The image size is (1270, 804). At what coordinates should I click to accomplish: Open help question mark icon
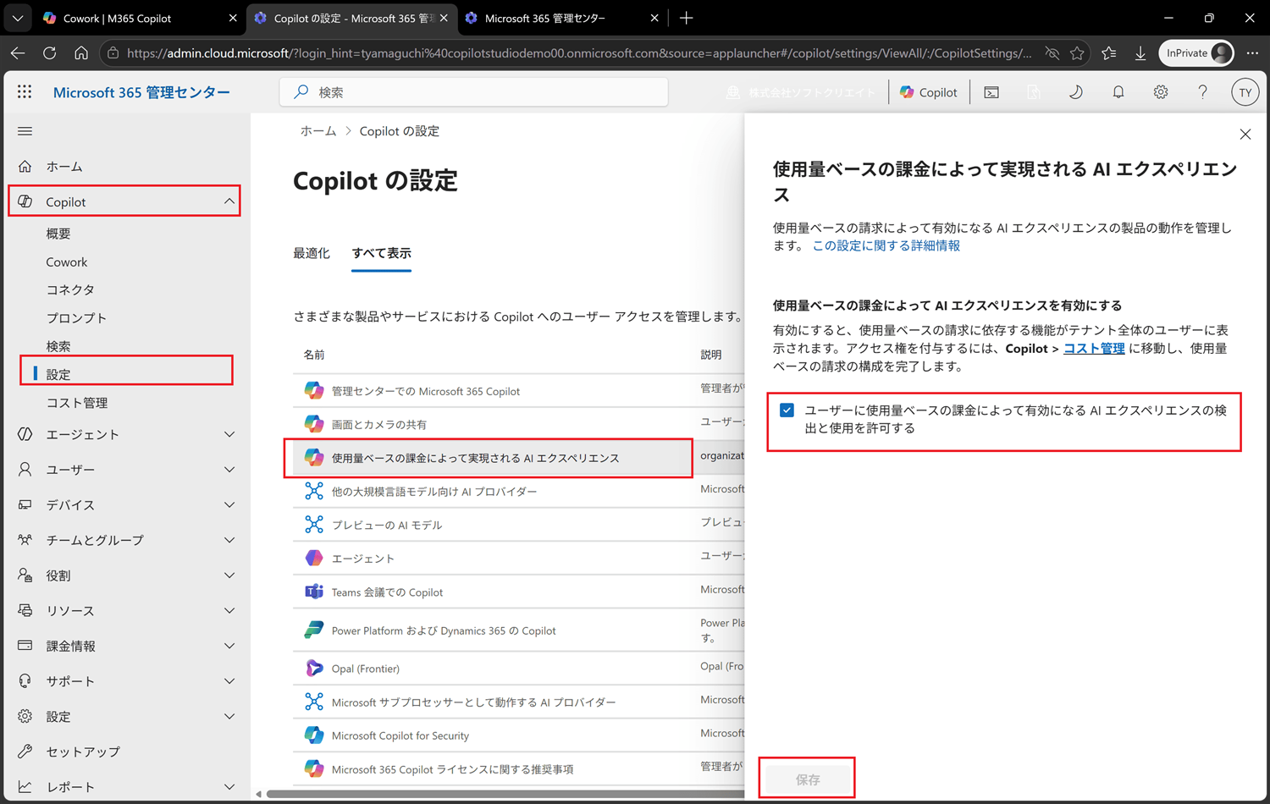point(1202,92)
